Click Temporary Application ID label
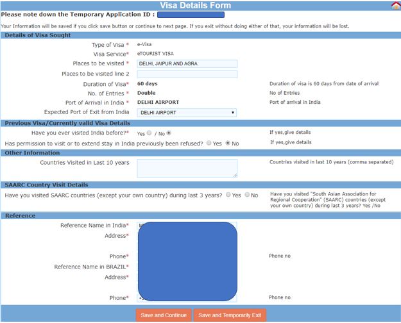The height and width of the screenshot is (323, 401). click(x=78, y=15)
